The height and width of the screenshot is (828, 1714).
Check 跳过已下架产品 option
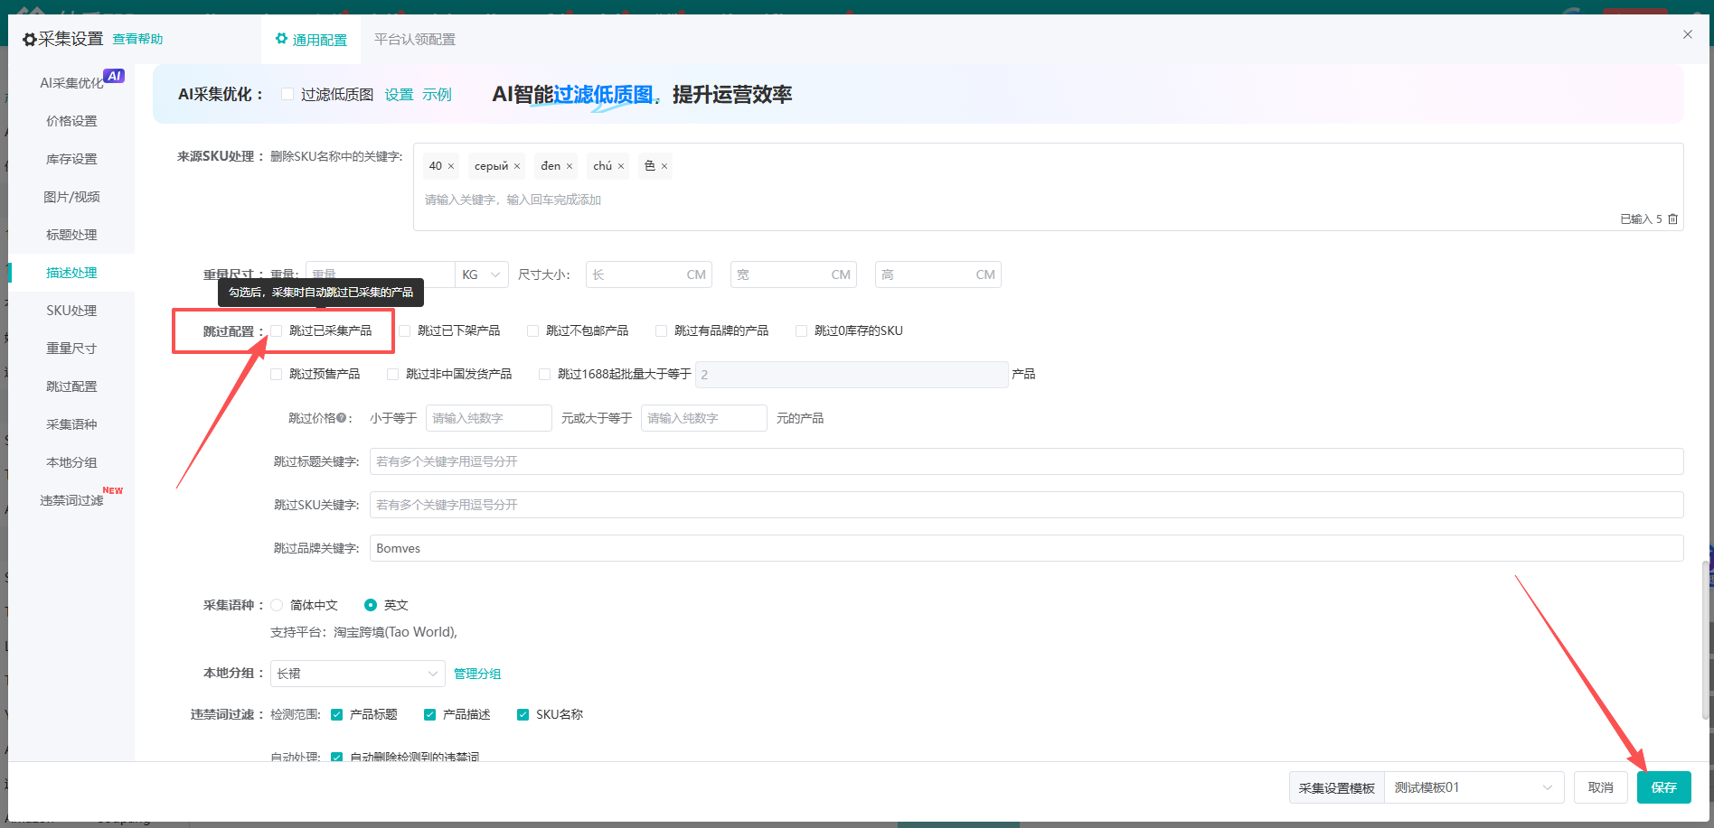tap(405, 330)
